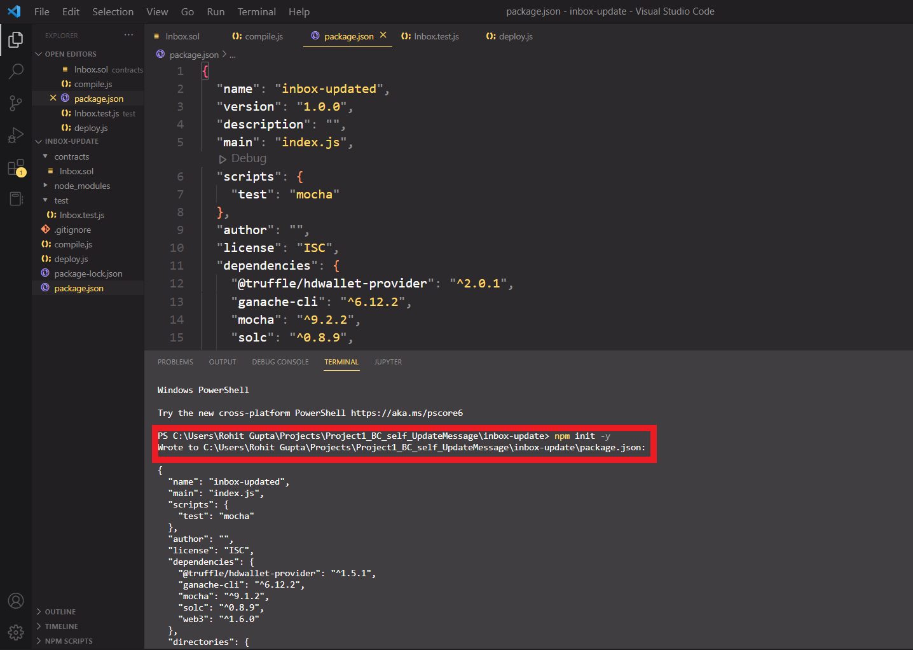
Task: Switch to the Inbox.test.js editor tab
Action: tap(430, 36)
